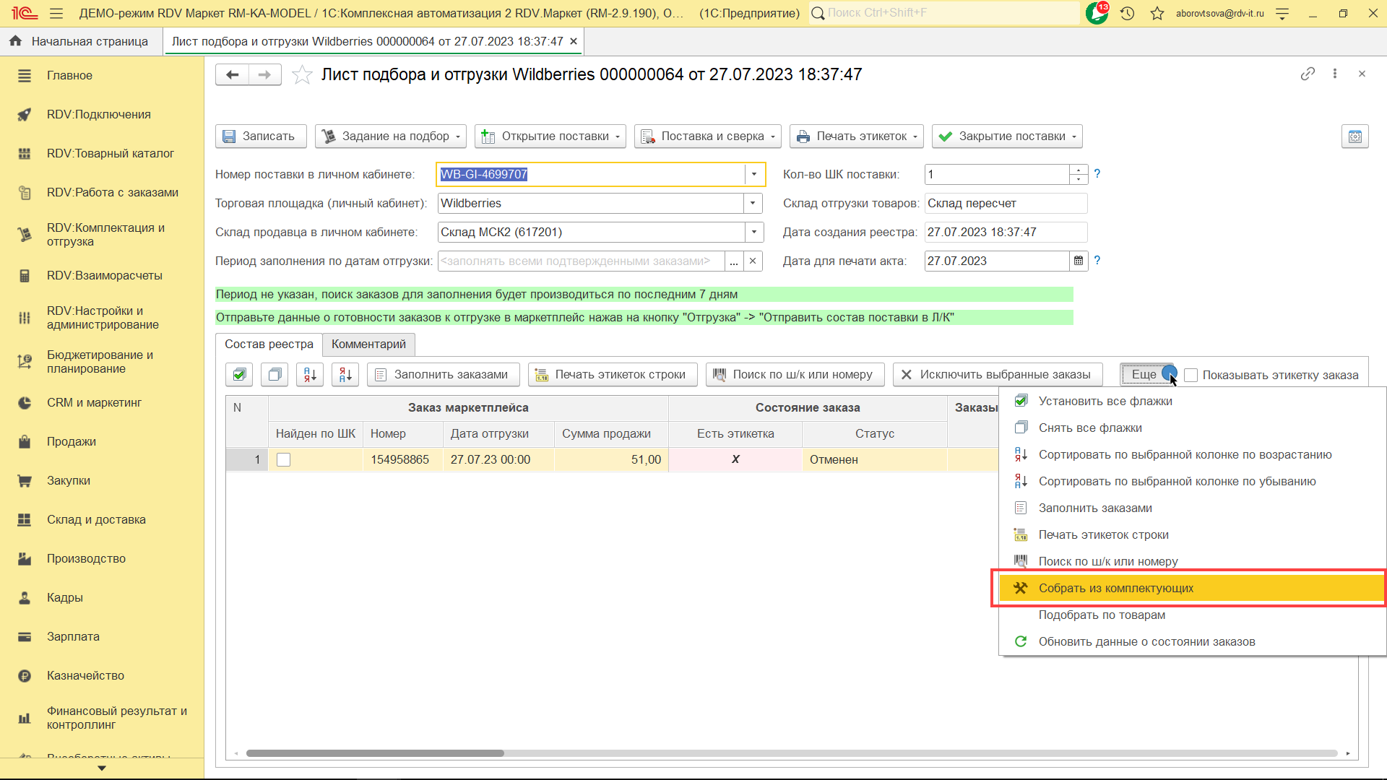Open the history clock icon in the title bar
Image resolution: width=1387 pixels, height=780 pixels.
point(1127,13)
